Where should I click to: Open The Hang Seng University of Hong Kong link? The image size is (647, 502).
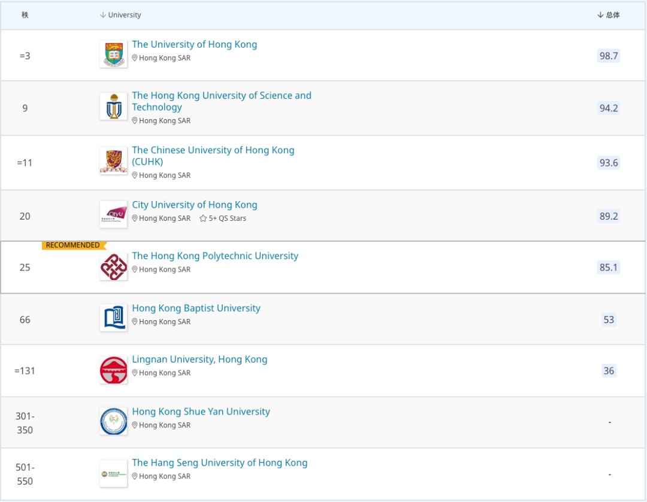(x=219, y=463)
